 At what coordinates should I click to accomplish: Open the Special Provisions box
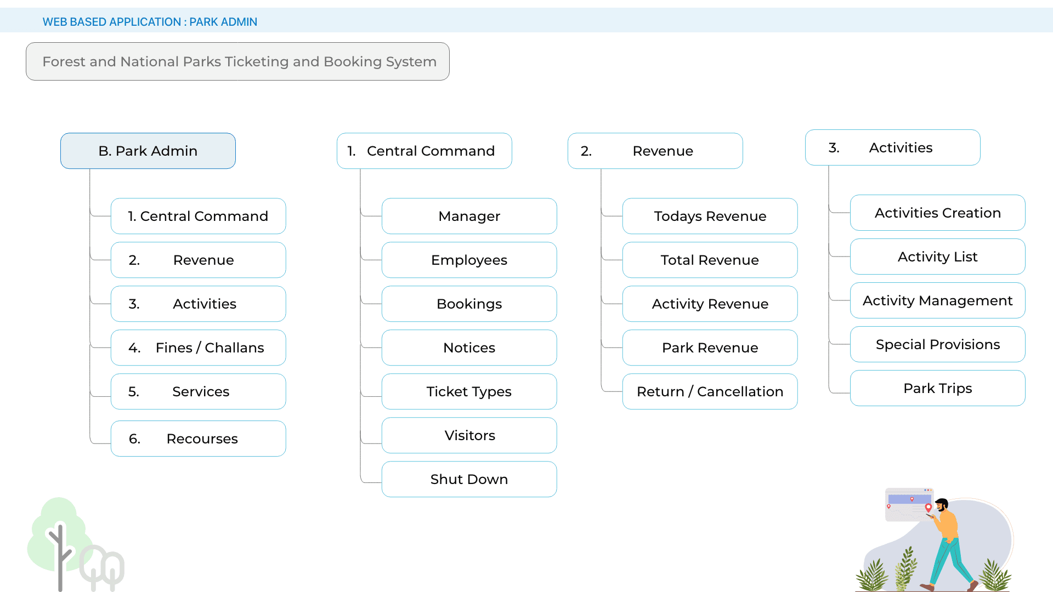(937, 344)
